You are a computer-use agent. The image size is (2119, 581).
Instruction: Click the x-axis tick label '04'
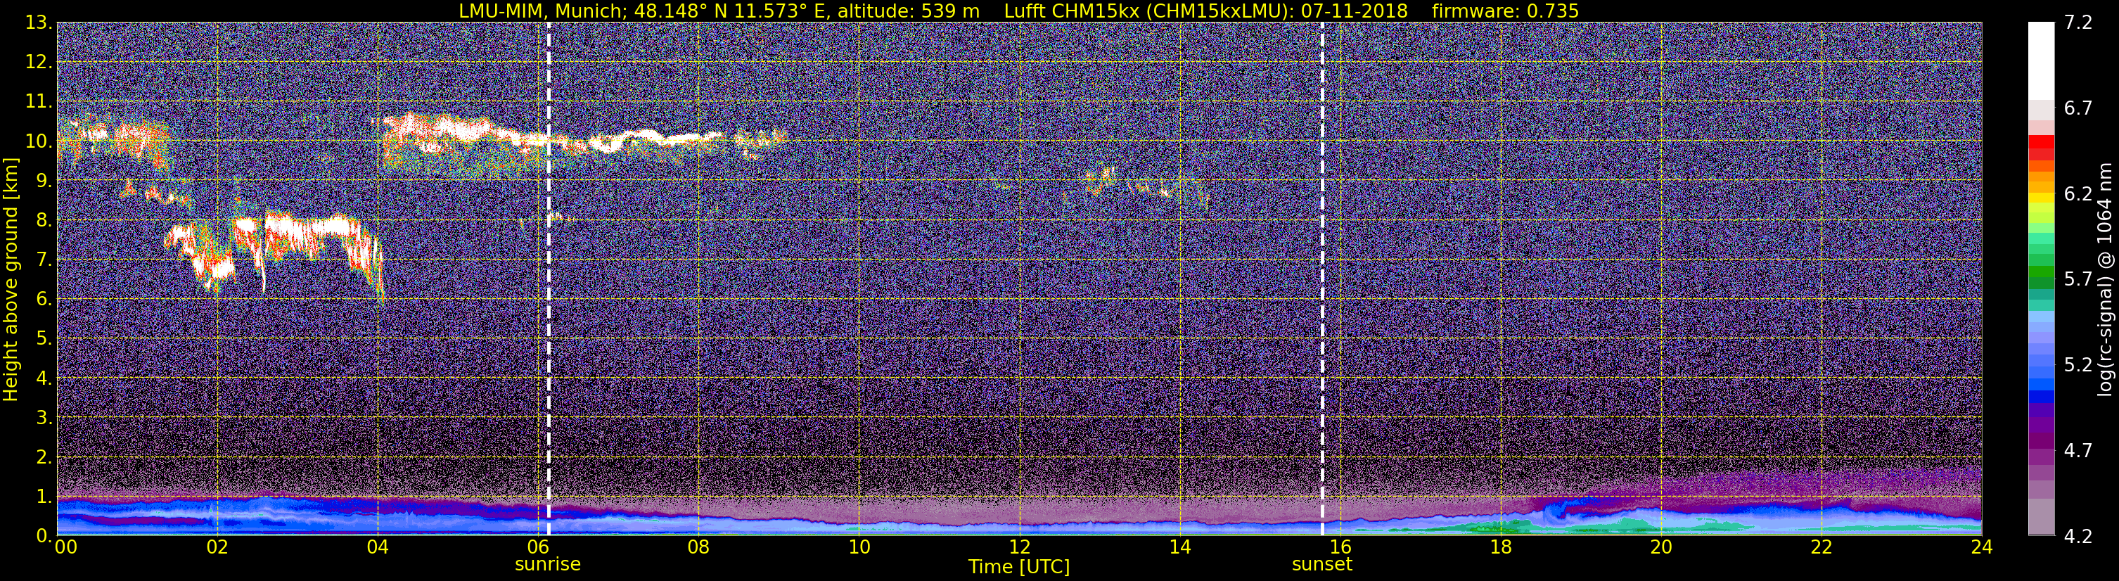[378, 548]
